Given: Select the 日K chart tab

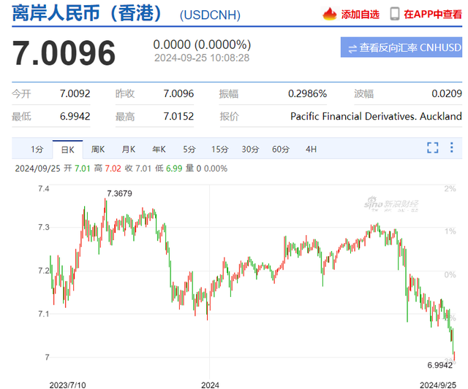Looking at the screenshot, I should pyautogui.click(x=68, y=150).
